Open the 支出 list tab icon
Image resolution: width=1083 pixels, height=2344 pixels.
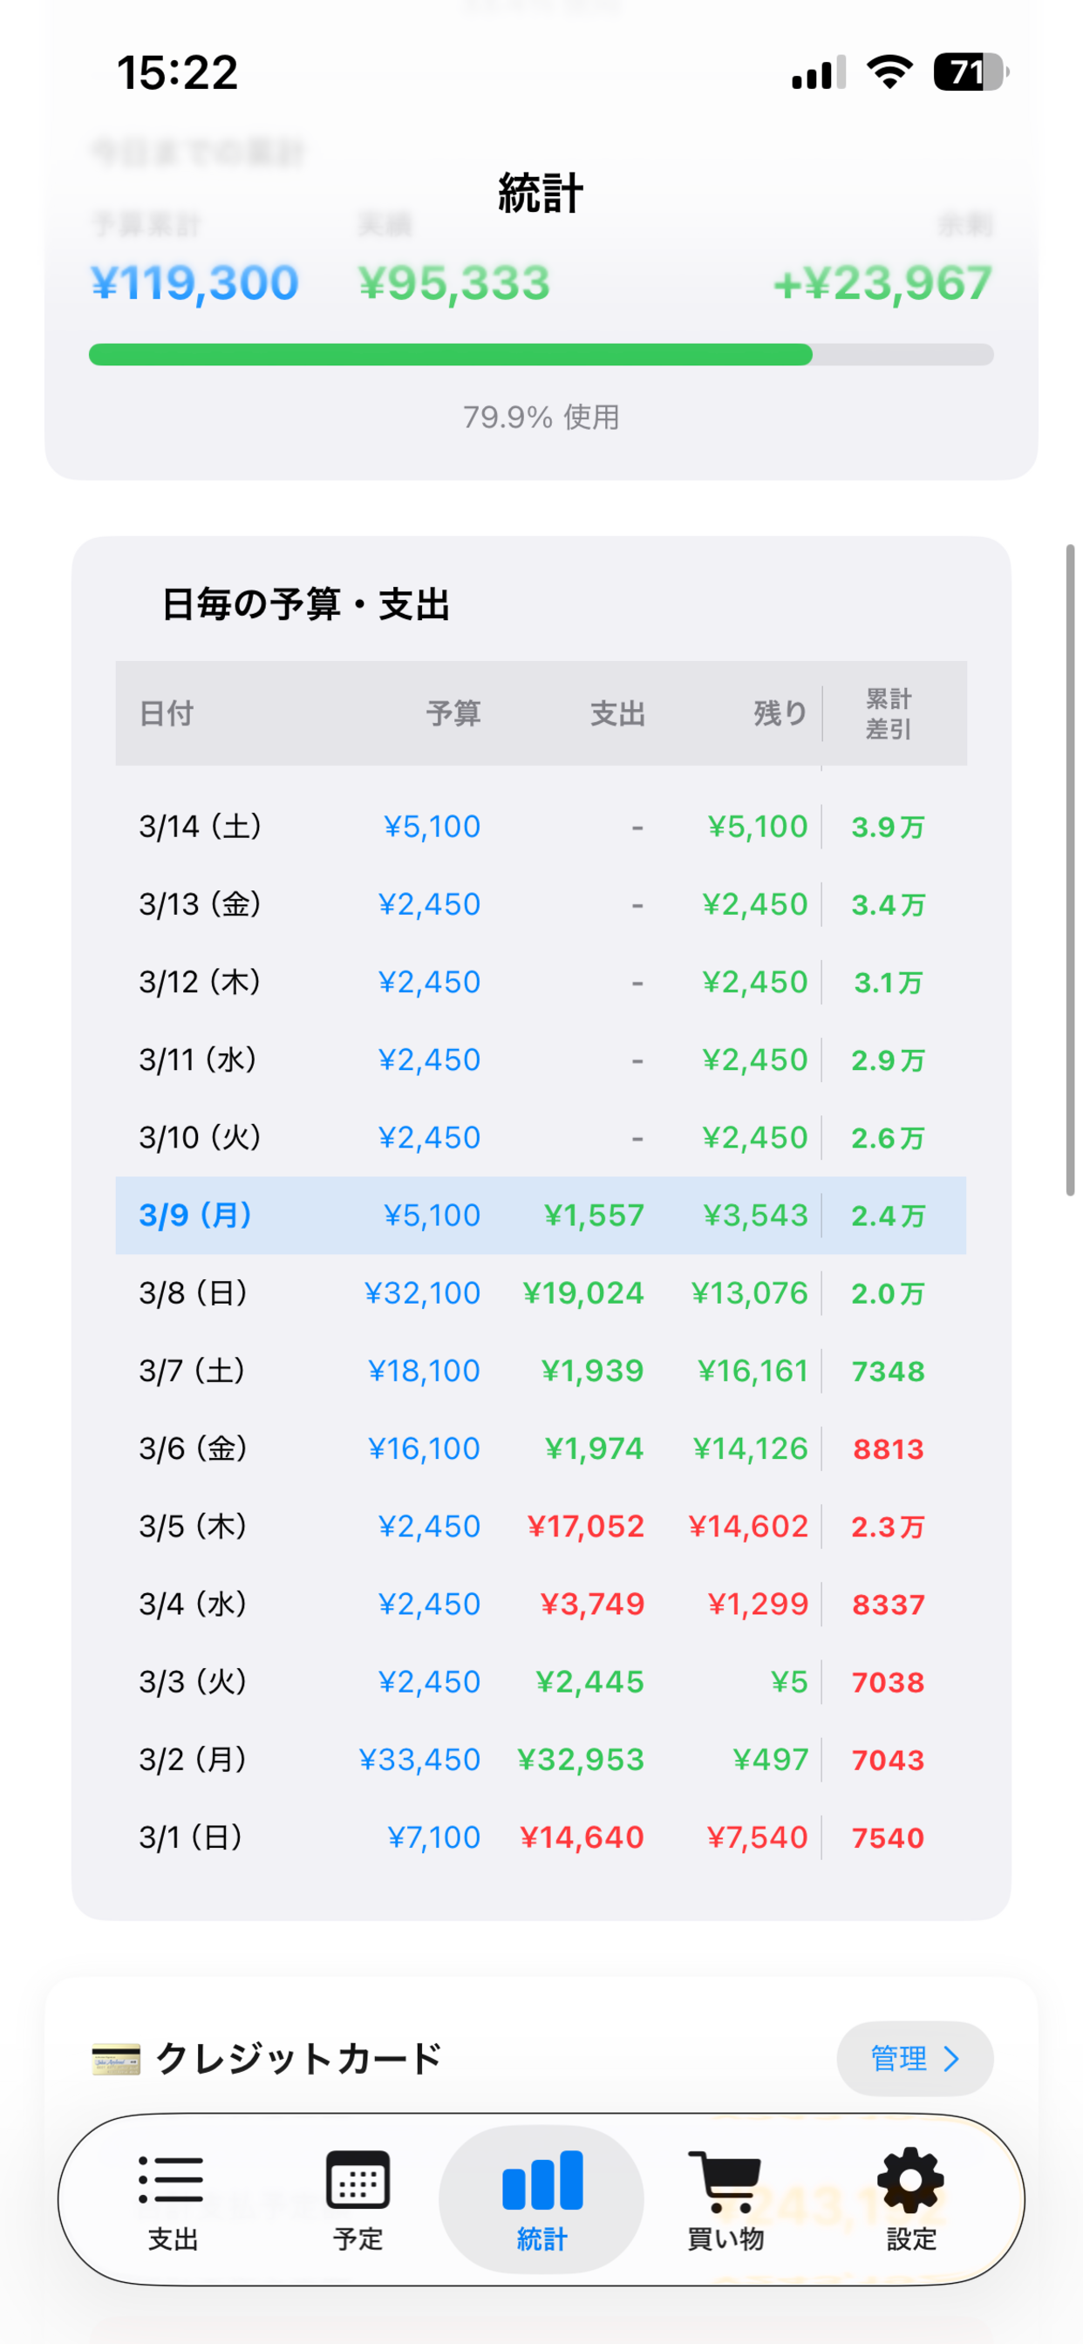click(x=172, y=2180)
